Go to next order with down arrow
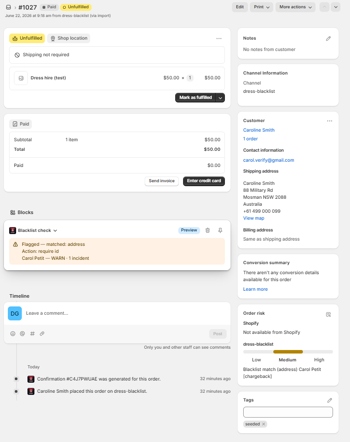Viewport: 350px width, 442px height. 336,7
